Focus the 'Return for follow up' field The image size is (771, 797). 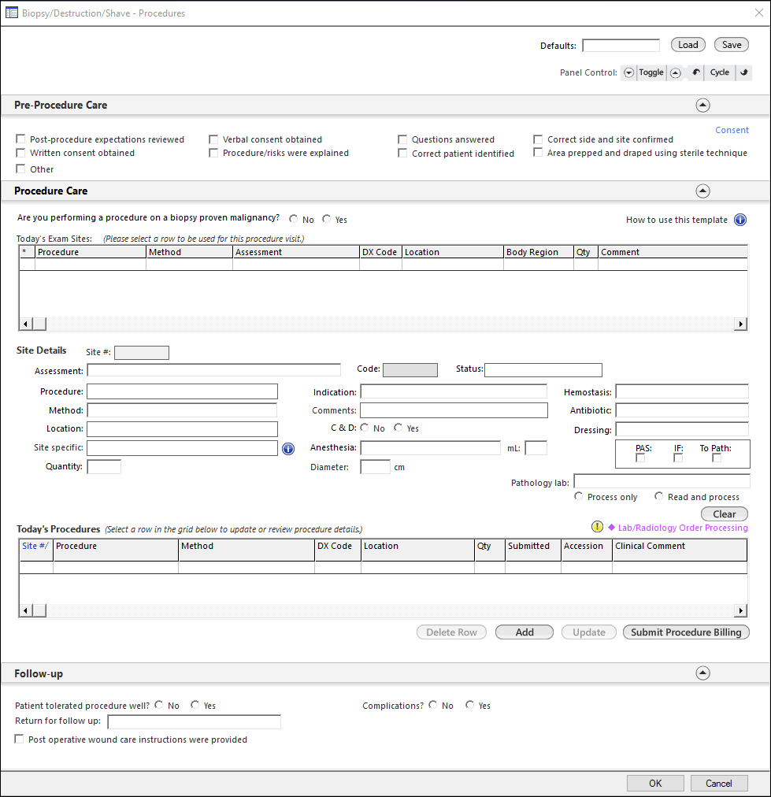click(195, 721)
